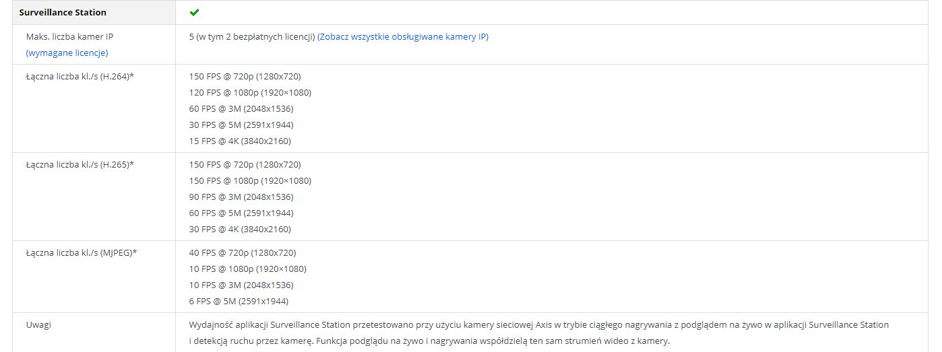Click the Łączna liczba kl./s (H.264) label
This screenshot has height=352, width=942.
pos(80,76)
